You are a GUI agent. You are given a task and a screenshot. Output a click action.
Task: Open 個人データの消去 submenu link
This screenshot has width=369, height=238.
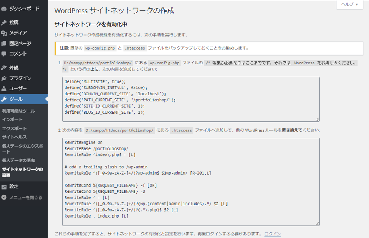18,161
